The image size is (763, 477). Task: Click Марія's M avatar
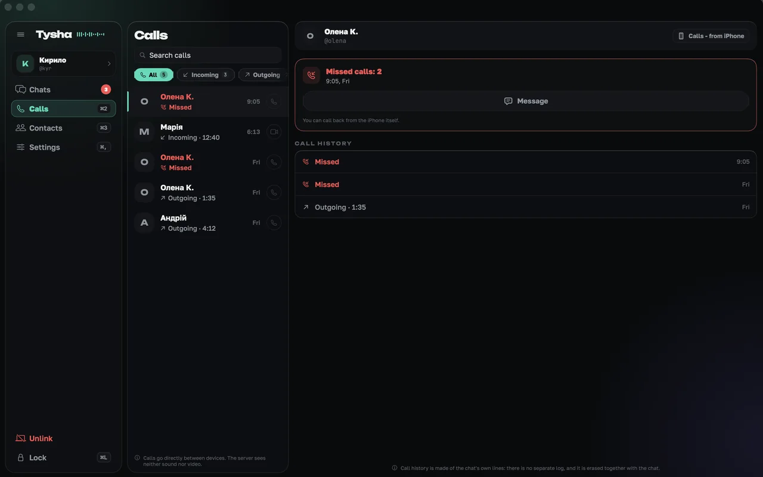click(144, 132)
